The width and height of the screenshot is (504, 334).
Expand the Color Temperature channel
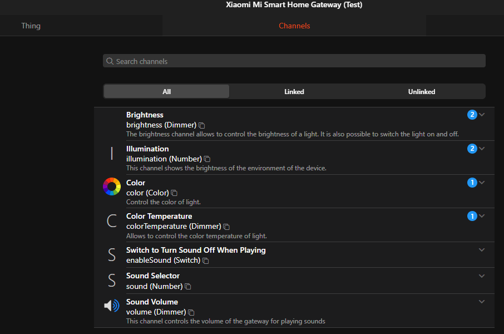point(482,216)
